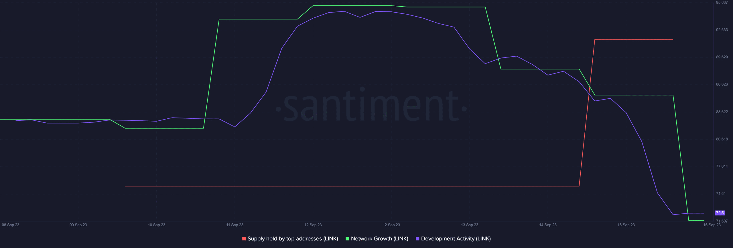This screenshot has width=733, height=248.
Task: Hide the Network Growth (LINK) series label
Action: point(379,239)
